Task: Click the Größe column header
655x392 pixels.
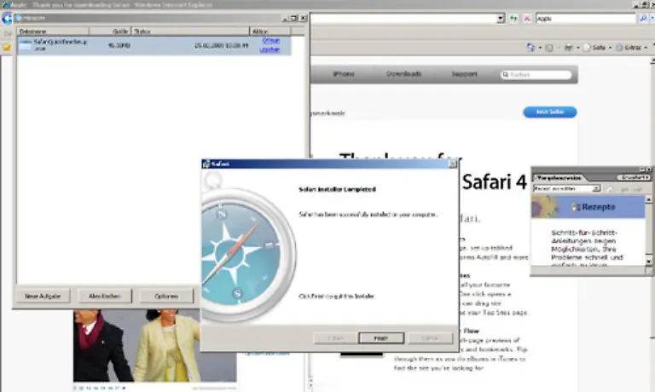Action: (x=110, y=32)
